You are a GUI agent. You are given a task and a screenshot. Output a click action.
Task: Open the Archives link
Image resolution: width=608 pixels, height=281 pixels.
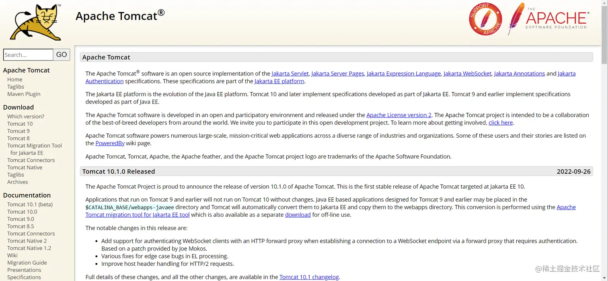tap(18, 182)
